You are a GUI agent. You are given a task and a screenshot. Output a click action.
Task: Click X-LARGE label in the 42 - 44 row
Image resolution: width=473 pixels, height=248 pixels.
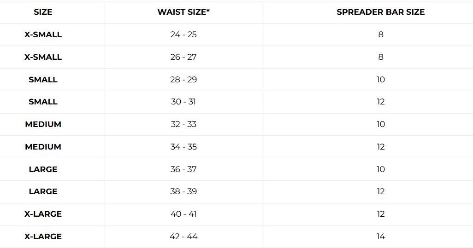(43, 236)
